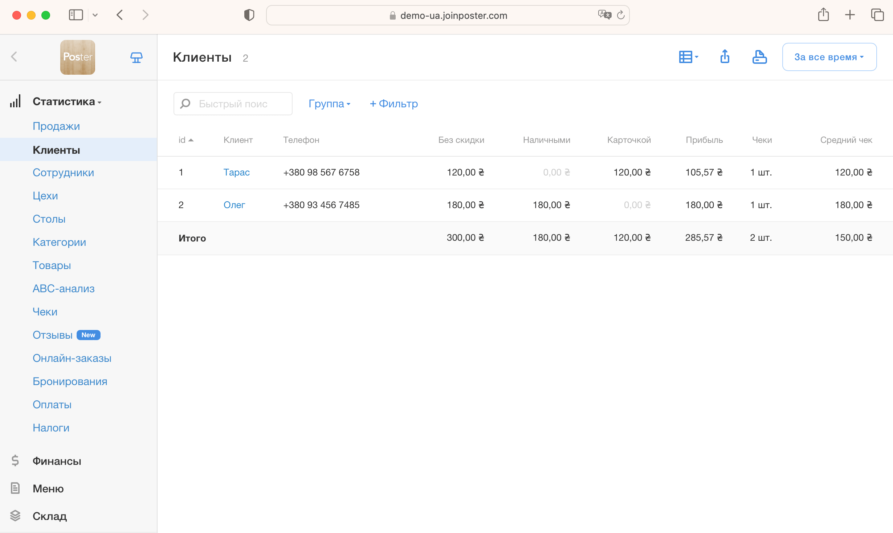Go to the Финансы section
This screenshot has width=893, height=533.
click(x=57, y=461)
